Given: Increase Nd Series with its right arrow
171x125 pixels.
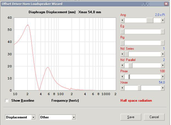Looking at the screenshot, I should 163,54.
